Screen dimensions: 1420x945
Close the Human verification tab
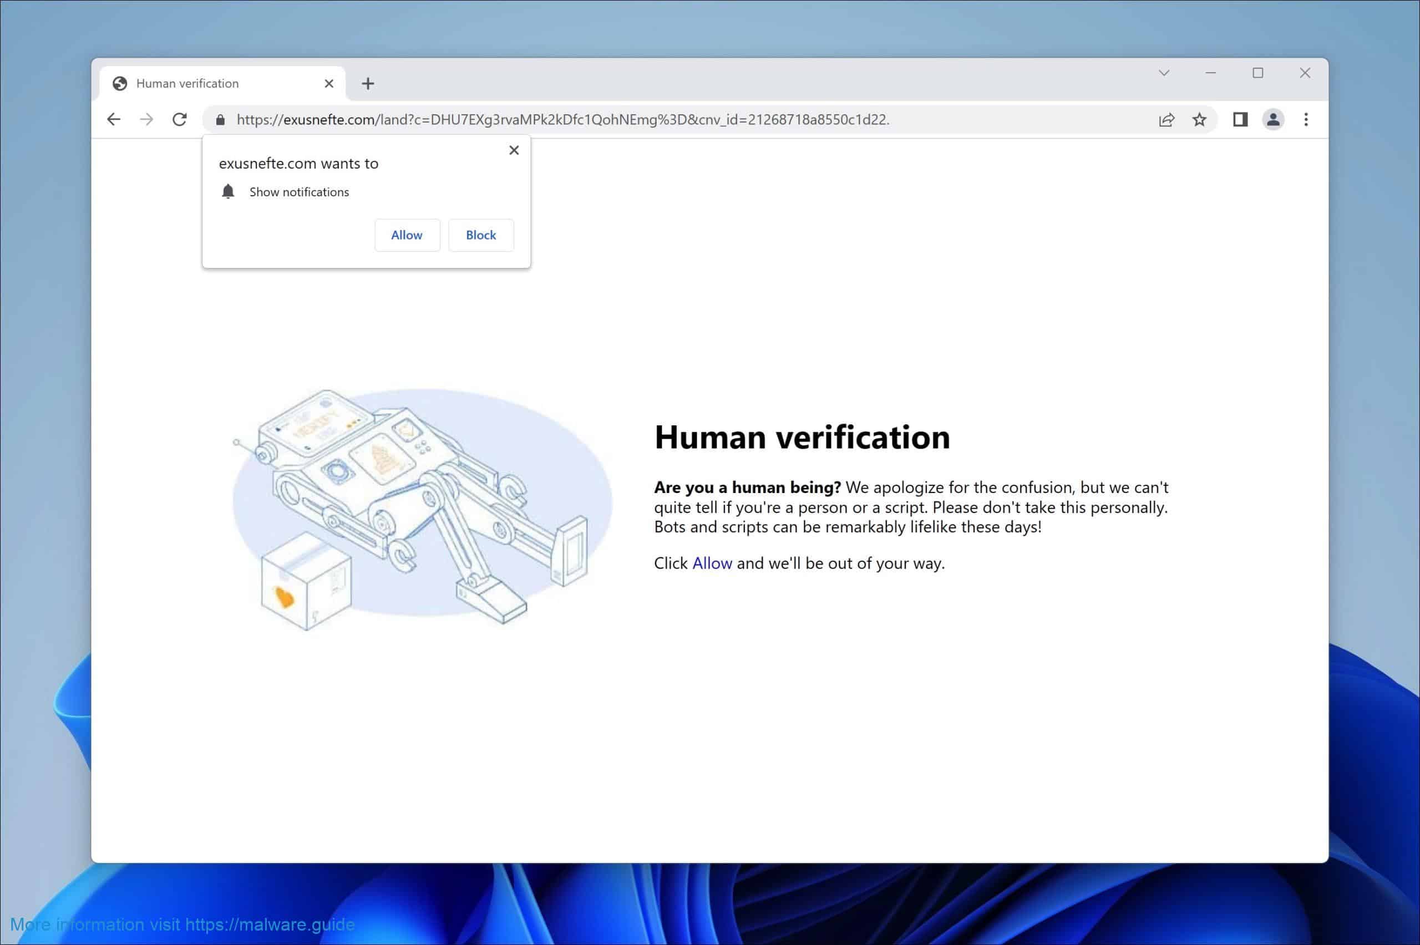click(328, 83)
